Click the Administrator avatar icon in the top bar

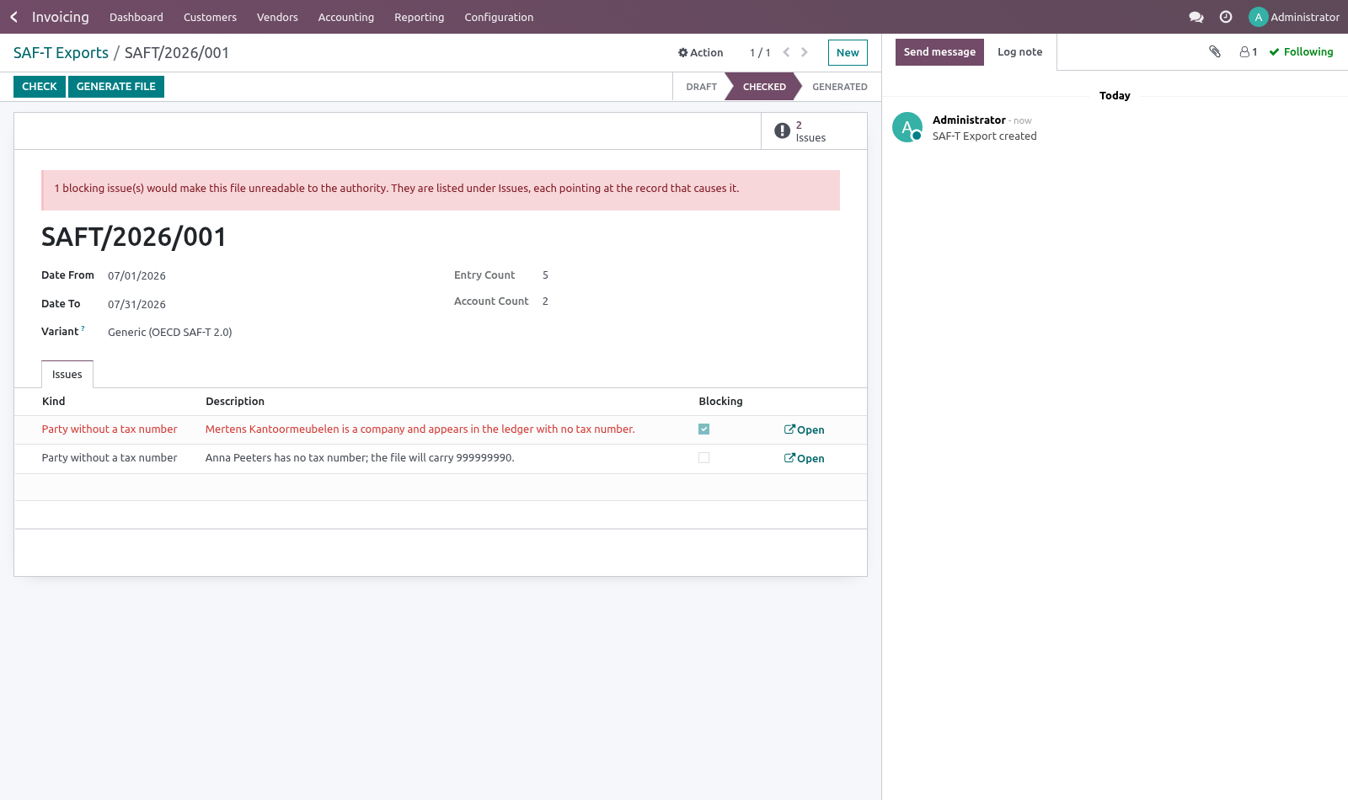point(1258,17)
